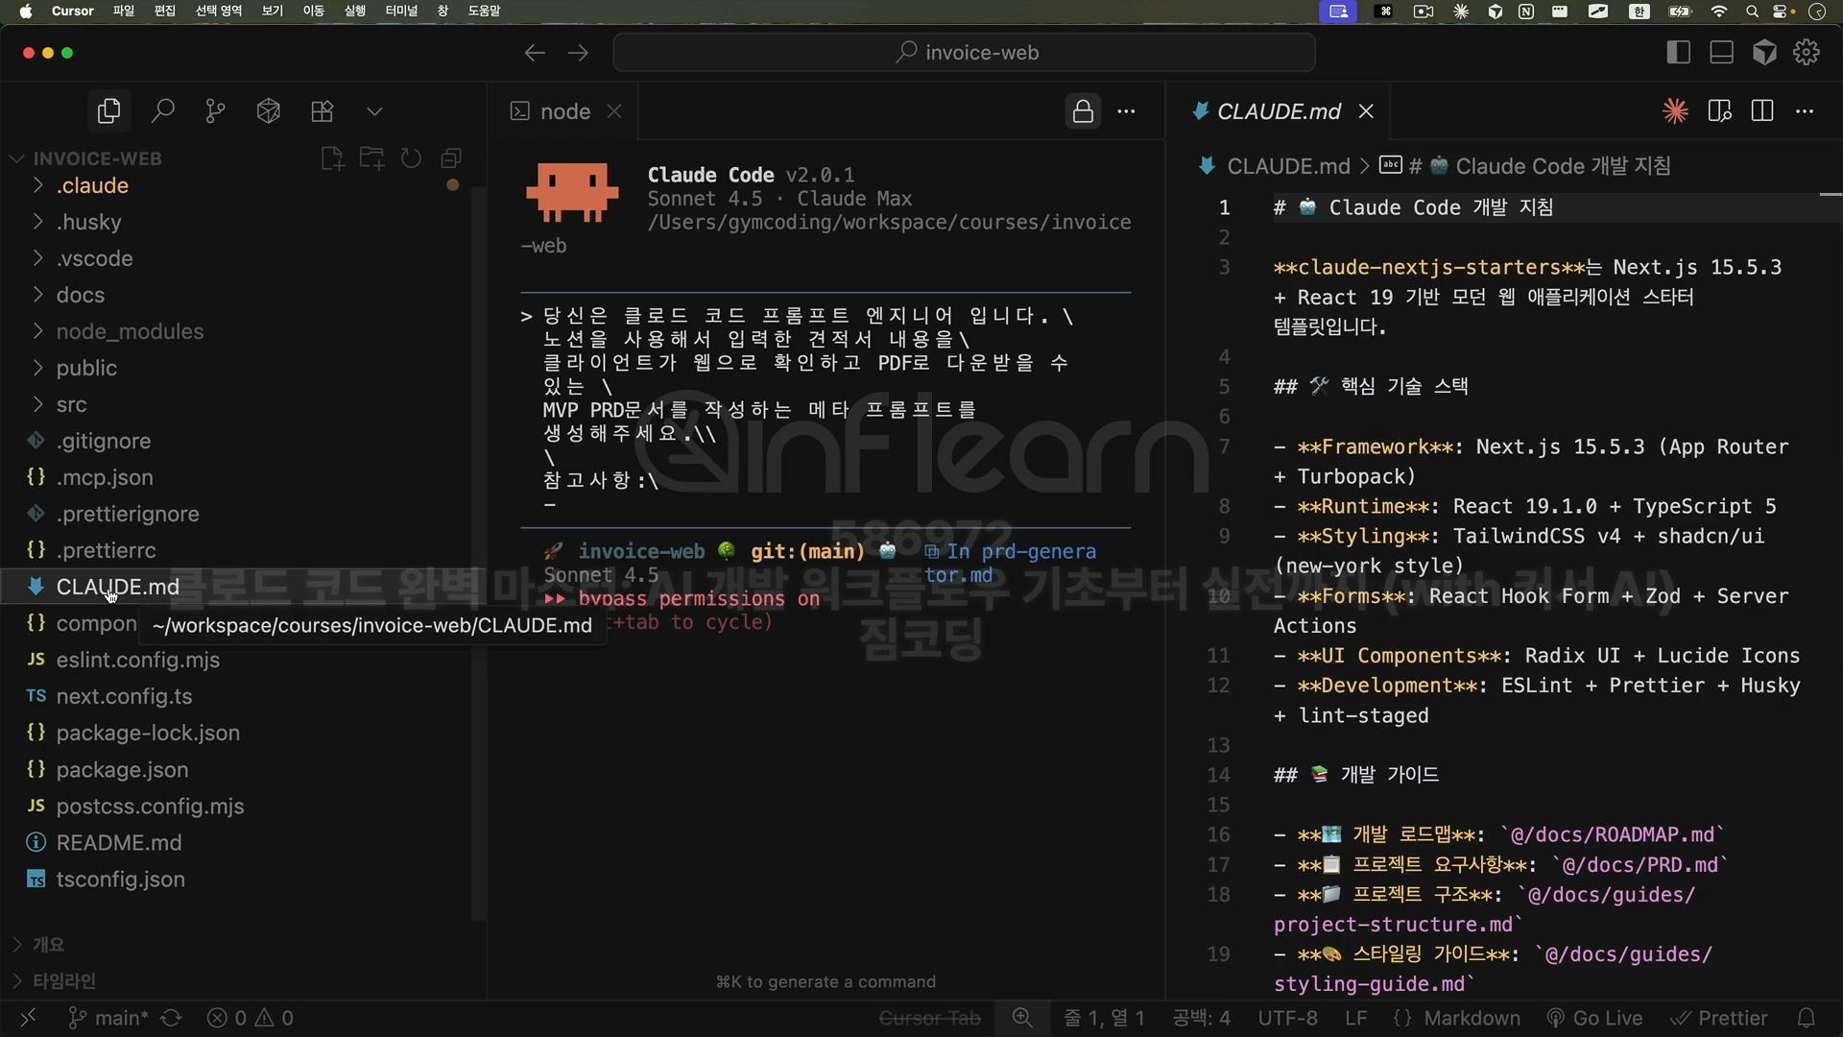
Task: Open Cursor settings gear icon
Action: click(x=1807, y=53)
